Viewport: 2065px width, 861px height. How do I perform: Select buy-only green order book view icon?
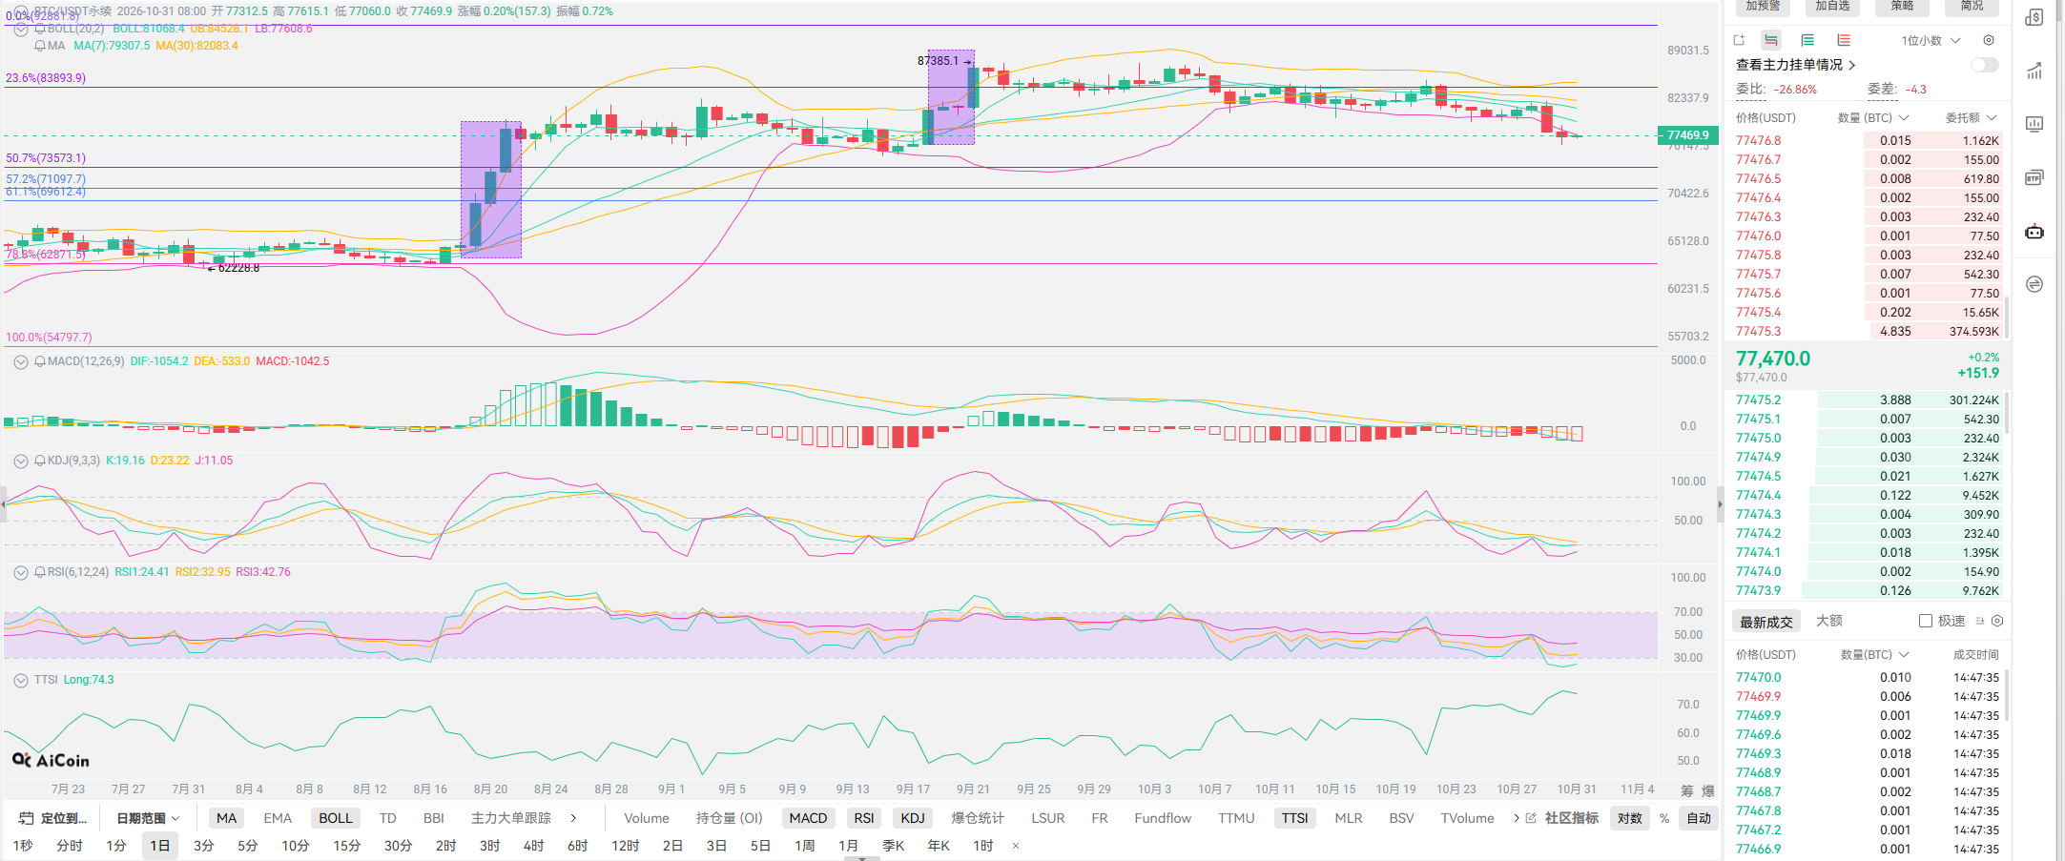[1807, 40]
